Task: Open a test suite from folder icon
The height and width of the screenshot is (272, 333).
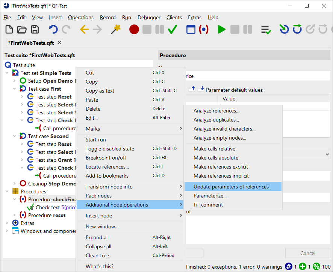Action: click(22, 29)
